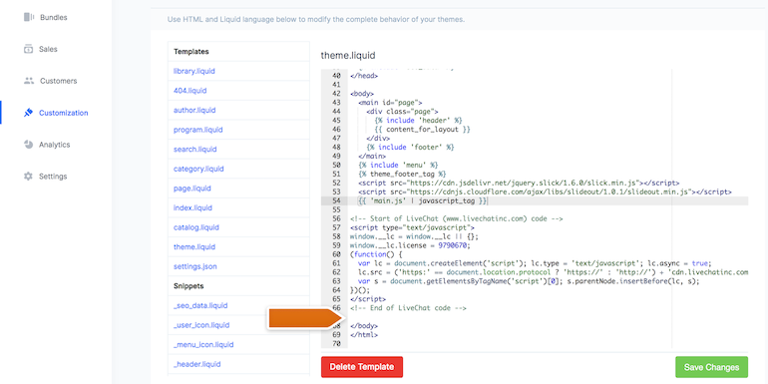Open catalog.liquid template
The height and width of the screenshot is (384, 768).
click(195, 227)
